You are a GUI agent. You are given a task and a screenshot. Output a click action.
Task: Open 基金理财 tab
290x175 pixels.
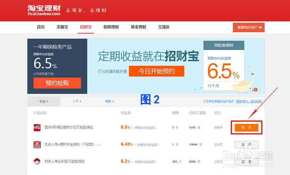tap(138, 27)
